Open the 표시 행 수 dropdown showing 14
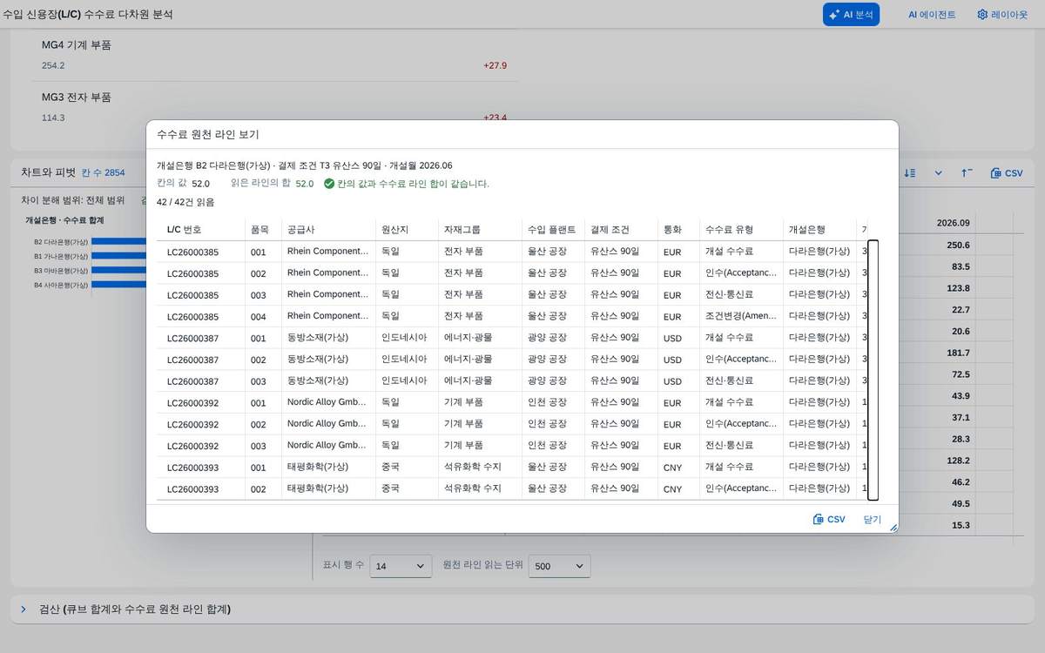Image resolution: width=1045 pixels, height=653 pixels. [x=401, y=566]
